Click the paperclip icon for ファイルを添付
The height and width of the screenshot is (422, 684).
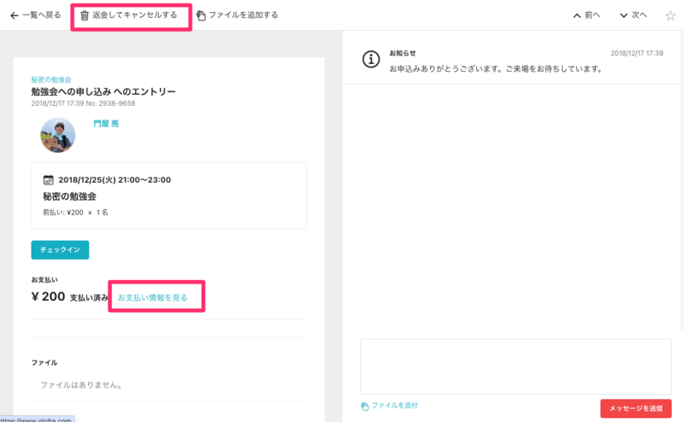(364, 406)
